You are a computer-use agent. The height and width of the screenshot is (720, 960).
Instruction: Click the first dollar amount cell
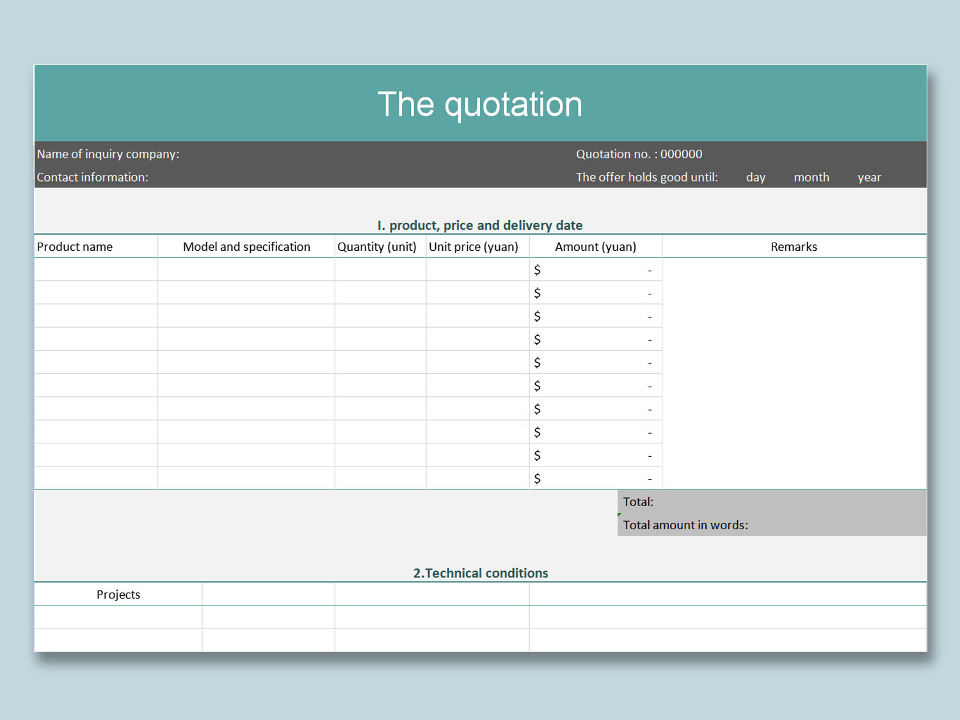point(595,269)
